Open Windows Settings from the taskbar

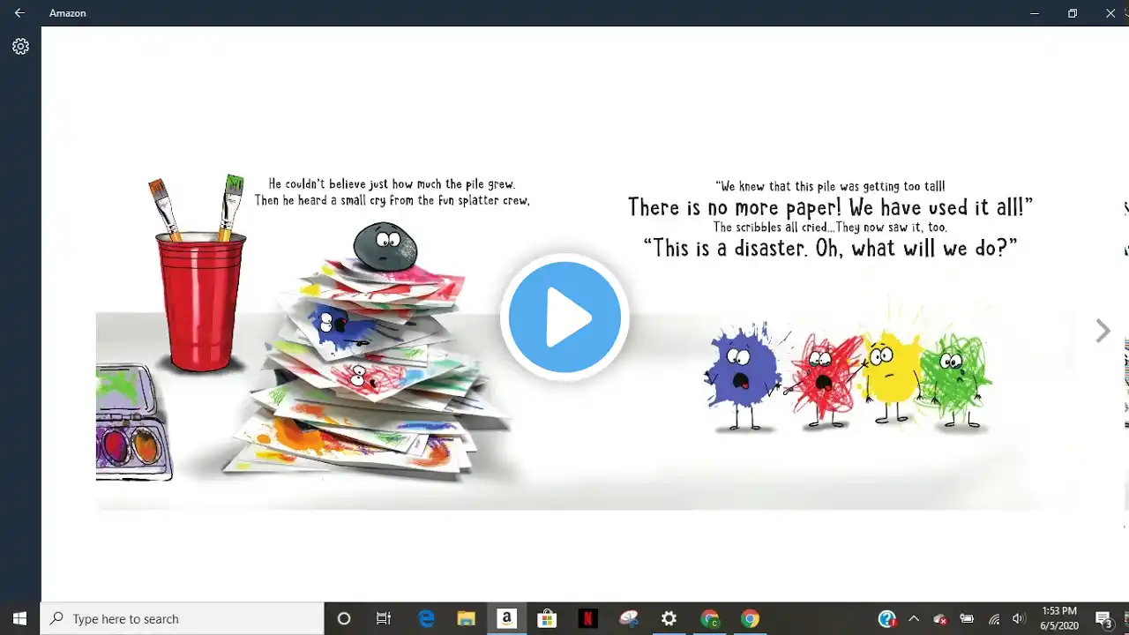pyautogui.click(x=669, y=618)
